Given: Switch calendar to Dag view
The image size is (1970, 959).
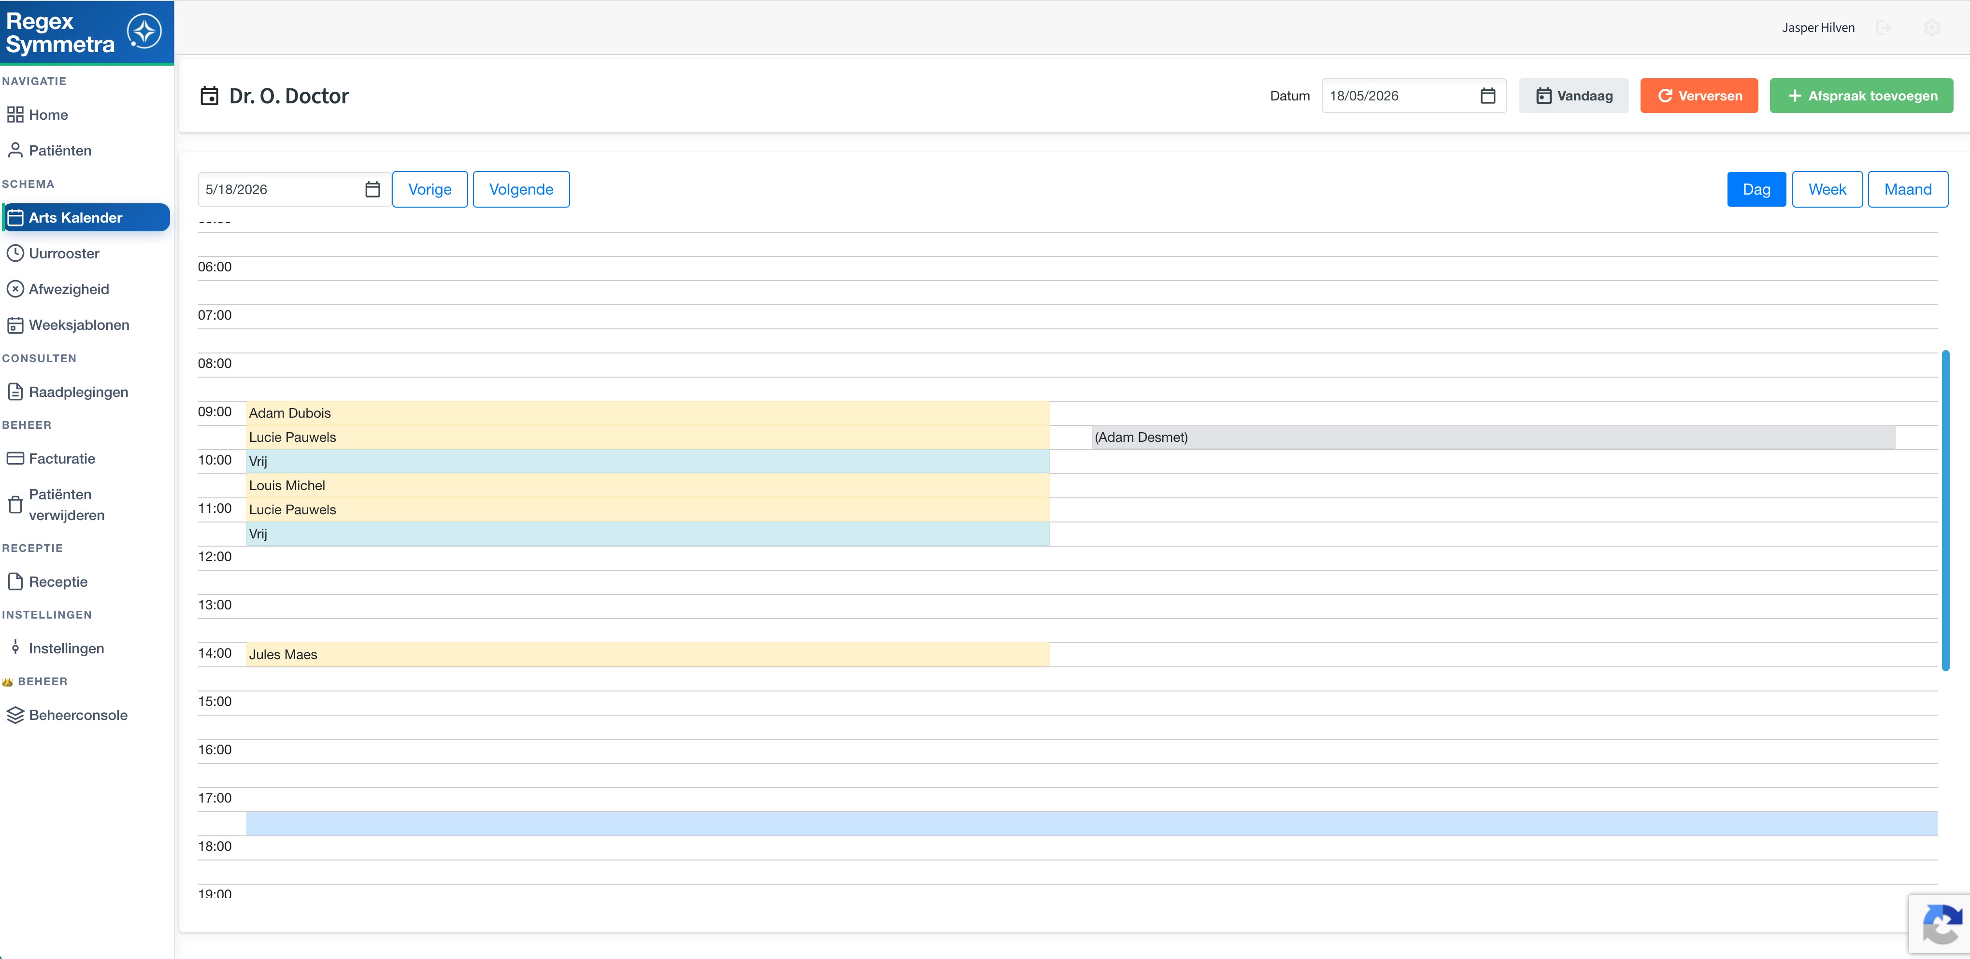Looking at the screenshot, I should point(1756,189).
